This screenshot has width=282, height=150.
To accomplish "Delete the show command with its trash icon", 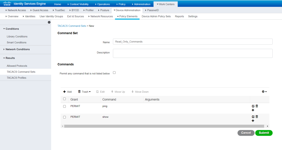I will [257, 117].
